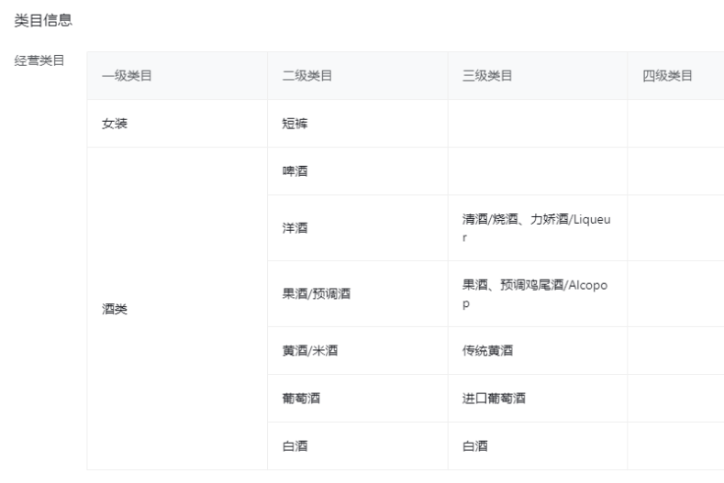
Task: Select the 果酒/预调酒 second-level cell
Action: (317, 294)
